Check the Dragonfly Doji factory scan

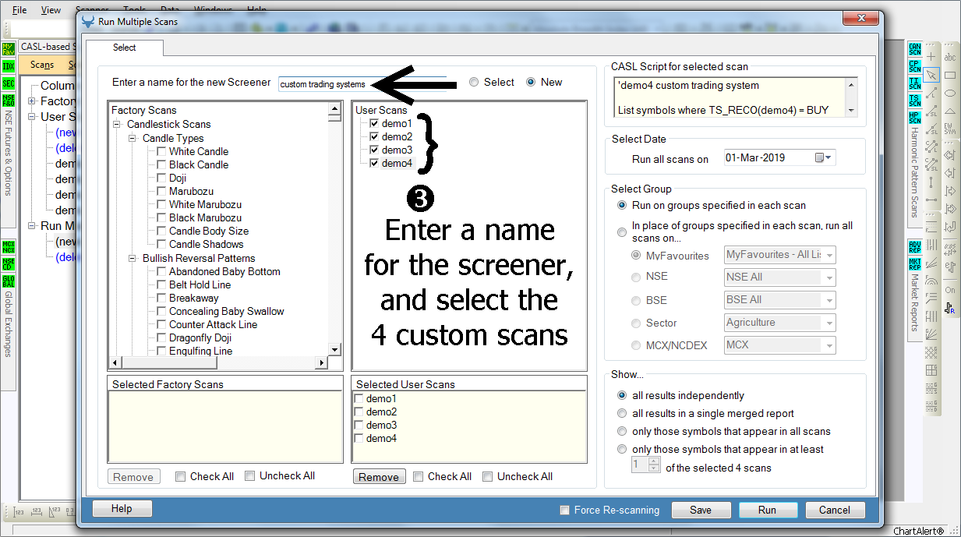pyautogui.click(x=161, y=337)
